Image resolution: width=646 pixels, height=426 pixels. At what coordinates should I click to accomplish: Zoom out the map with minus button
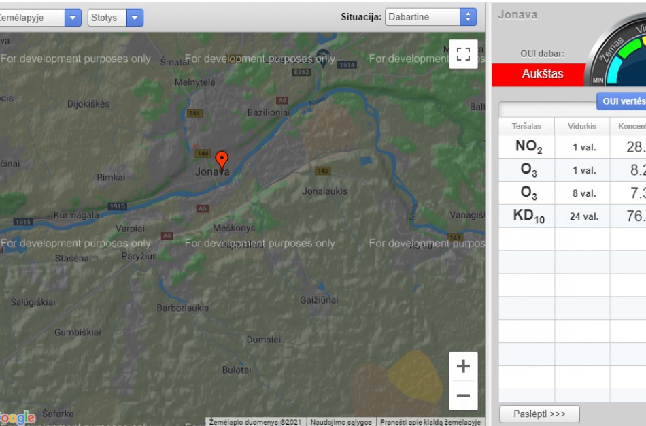pyautogui.click(x=463, y=395)
